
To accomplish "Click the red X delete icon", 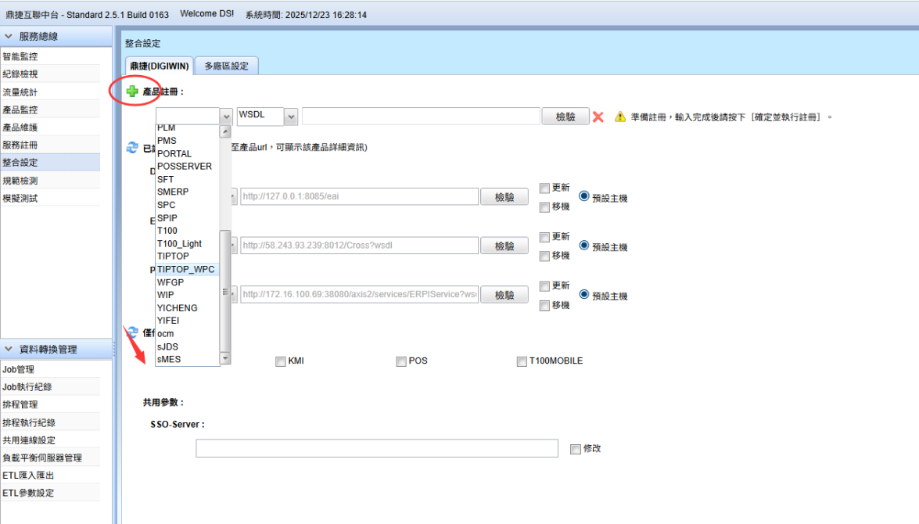I will click(598, 117).
